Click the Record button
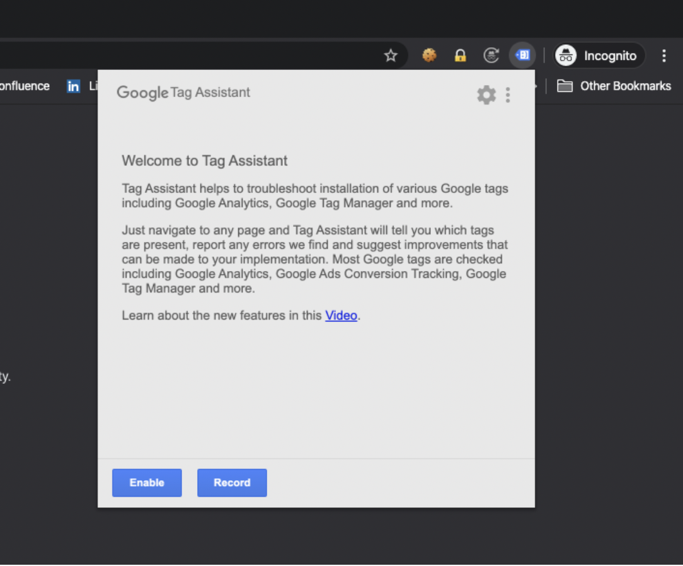Image resolution: width=683 pixels, height=566 pixels. click(x=232, y=483)
